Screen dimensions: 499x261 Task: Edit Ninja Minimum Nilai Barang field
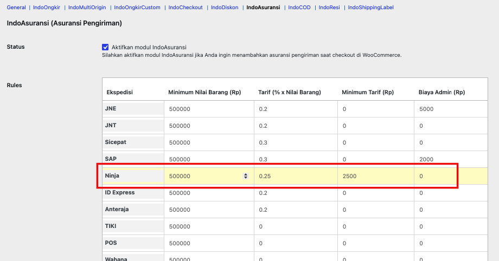pyautogui.click(x=209, y=176)
